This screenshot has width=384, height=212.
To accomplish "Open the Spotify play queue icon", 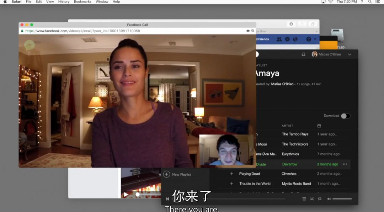I will (304, 199).
